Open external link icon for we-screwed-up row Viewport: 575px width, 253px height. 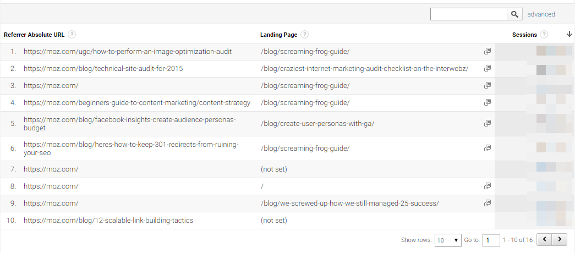[x=487, y=204]
